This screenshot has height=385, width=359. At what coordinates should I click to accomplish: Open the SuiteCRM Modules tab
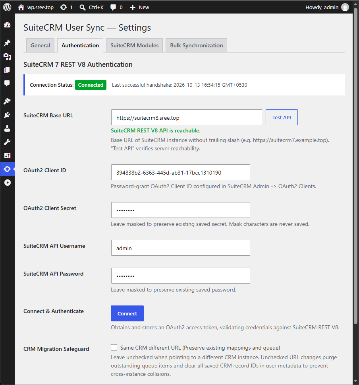point(134,45)
